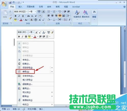Screen dimensions: 127x111
Task: Click increase indent icon in ribbon
Action: coord(68,12)
